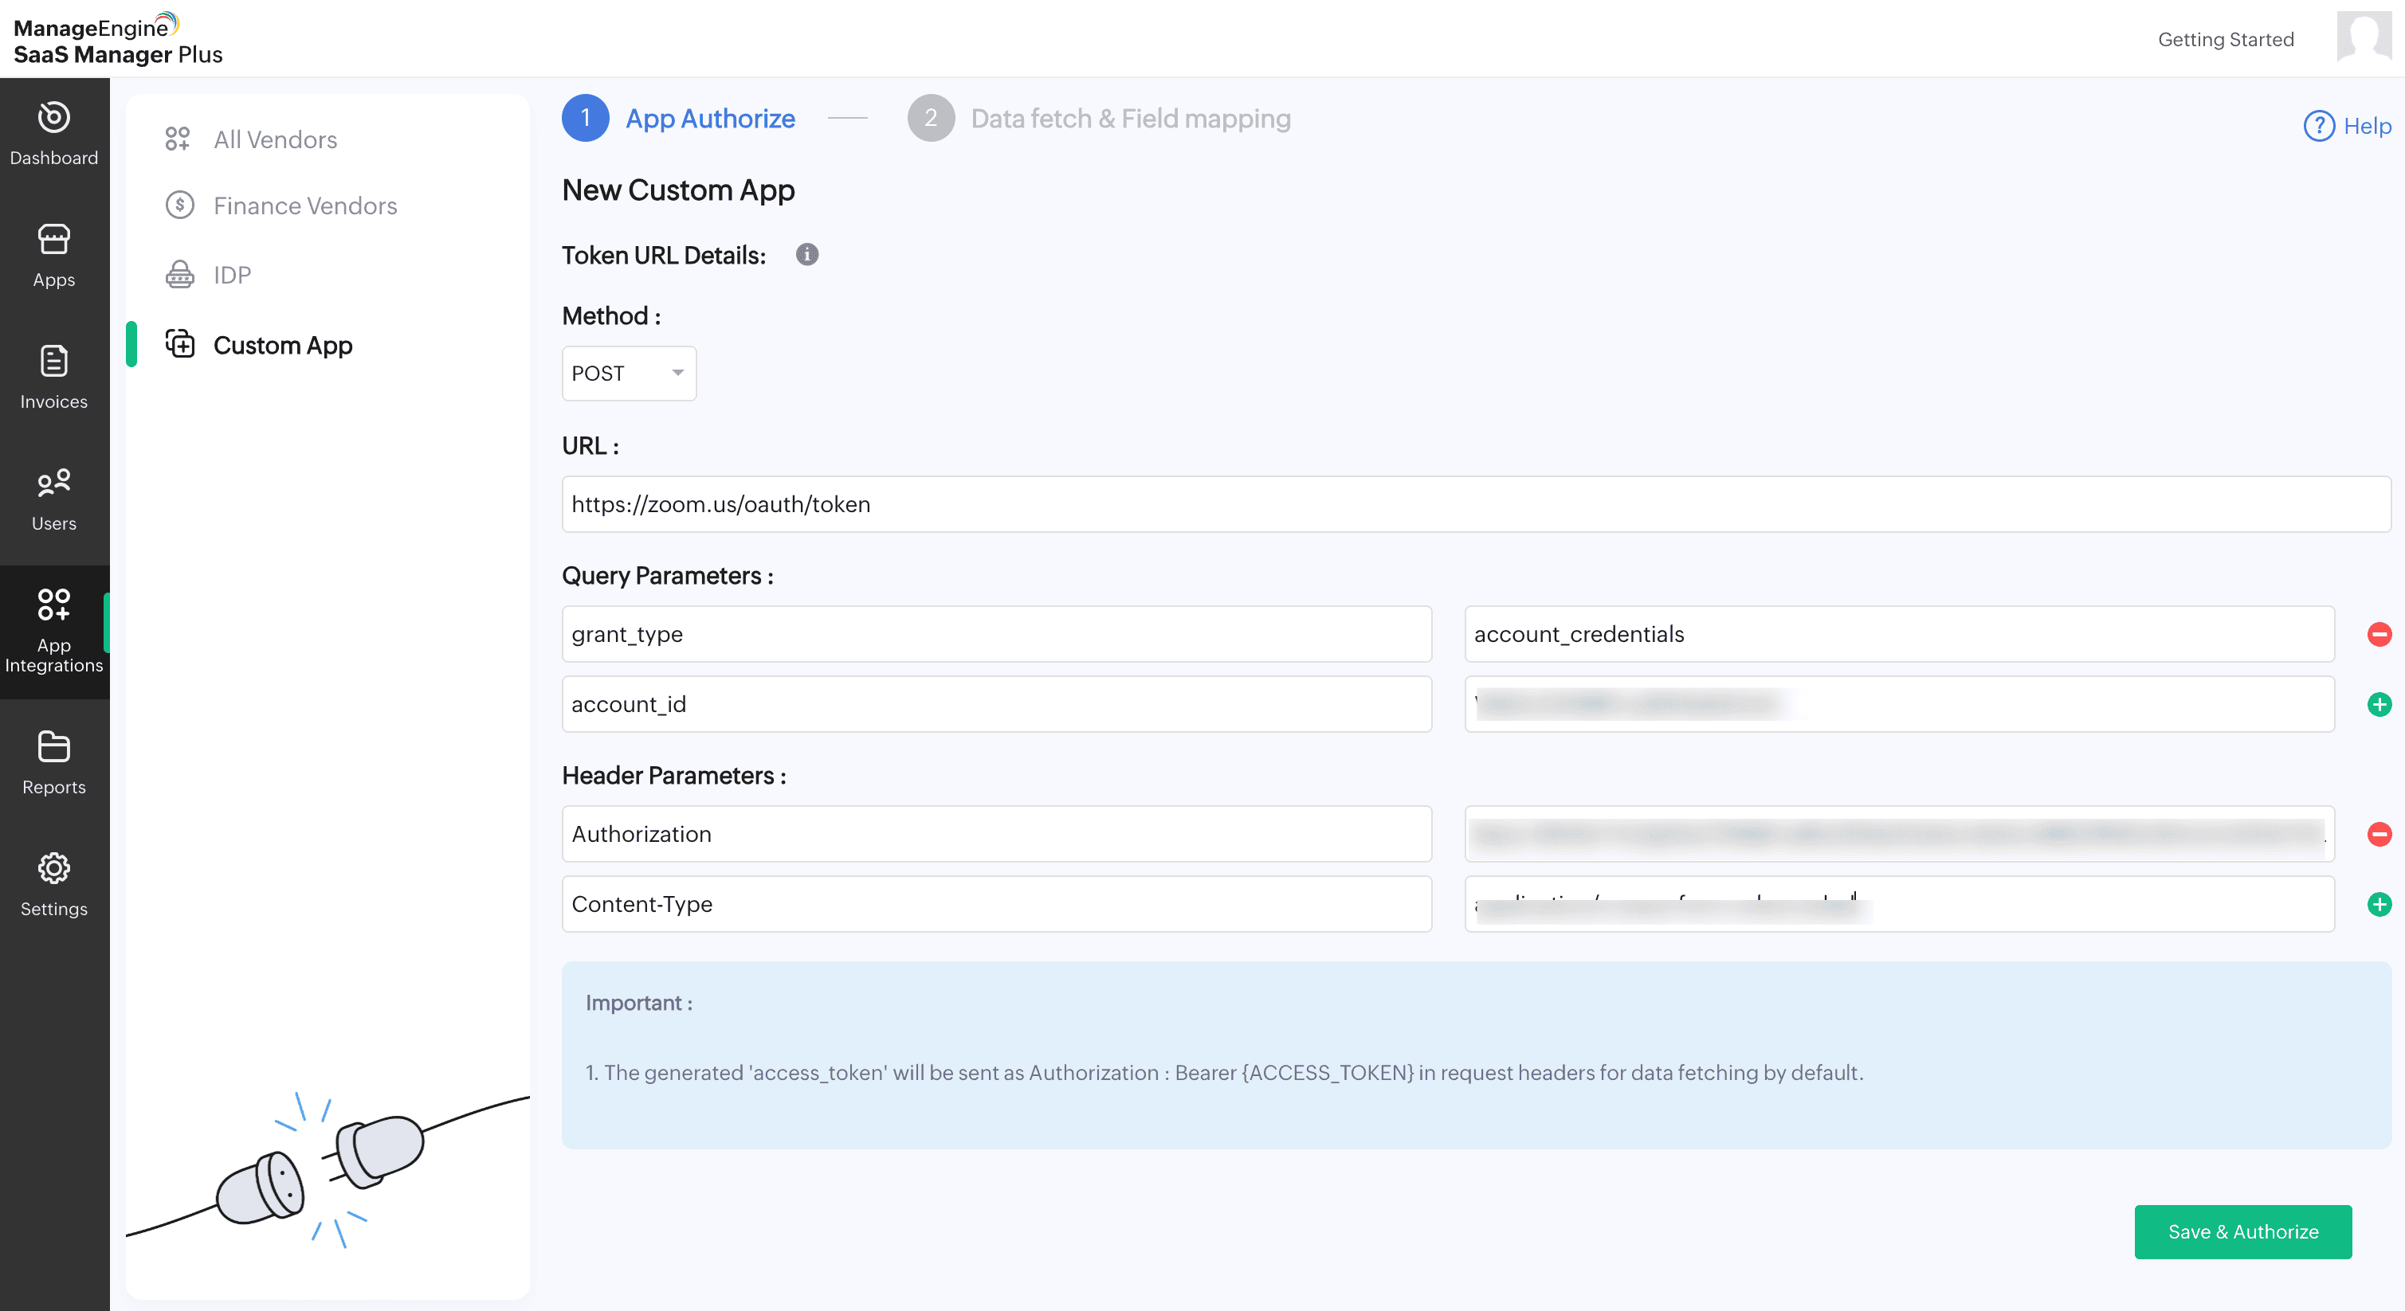Open Reports from the sidebar
This screenshot has height=1311, width=2405.
click(x=54, y=762)
